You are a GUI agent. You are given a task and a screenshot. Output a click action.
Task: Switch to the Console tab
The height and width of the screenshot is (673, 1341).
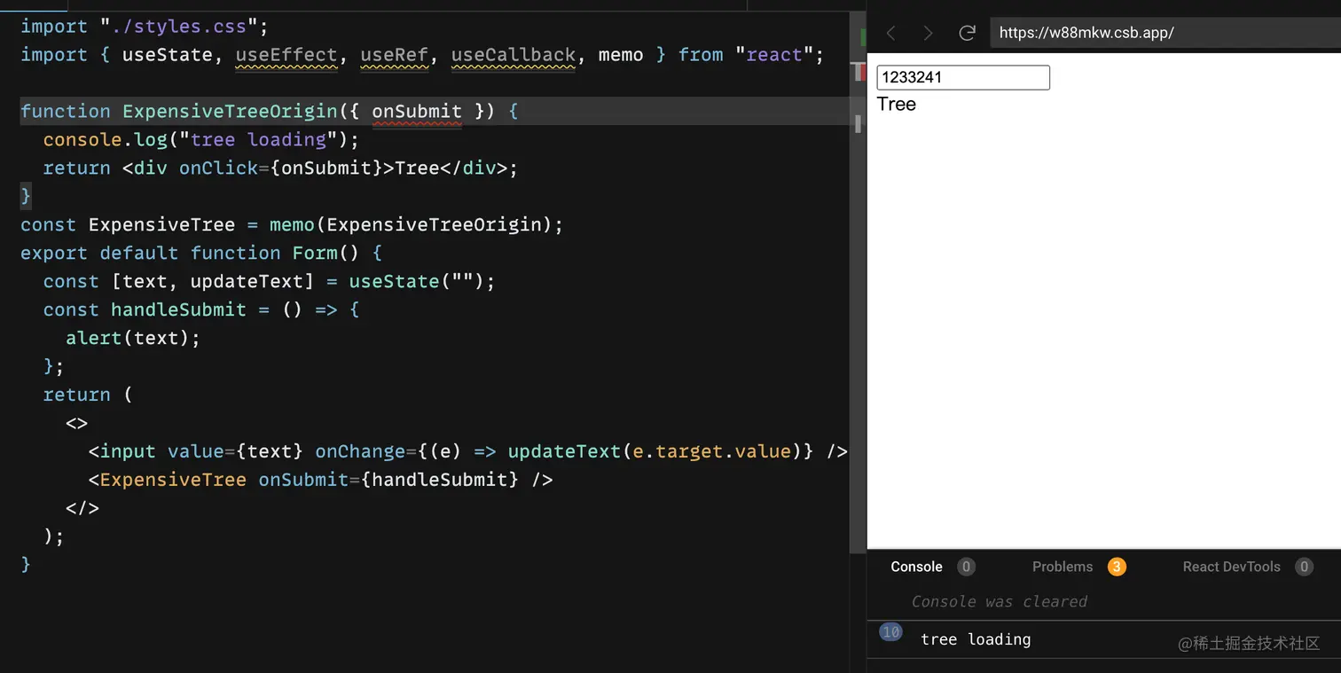point(916,567)
